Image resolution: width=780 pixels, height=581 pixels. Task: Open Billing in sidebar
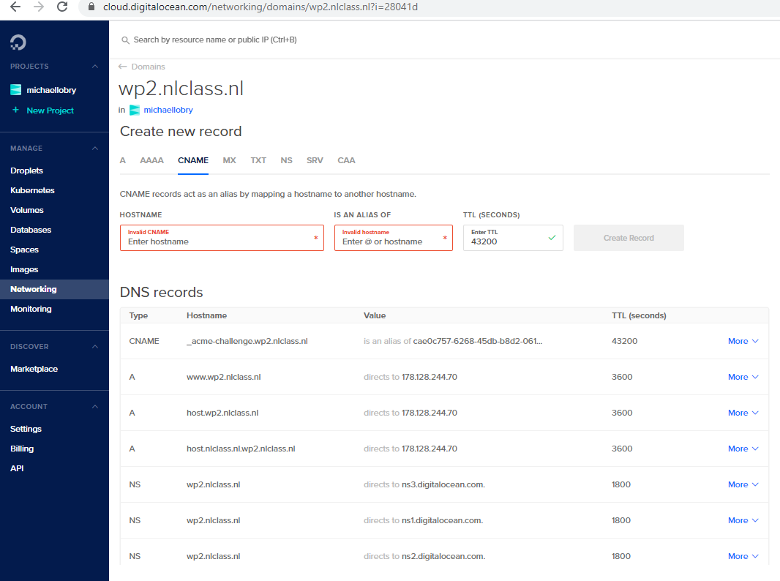22,449
